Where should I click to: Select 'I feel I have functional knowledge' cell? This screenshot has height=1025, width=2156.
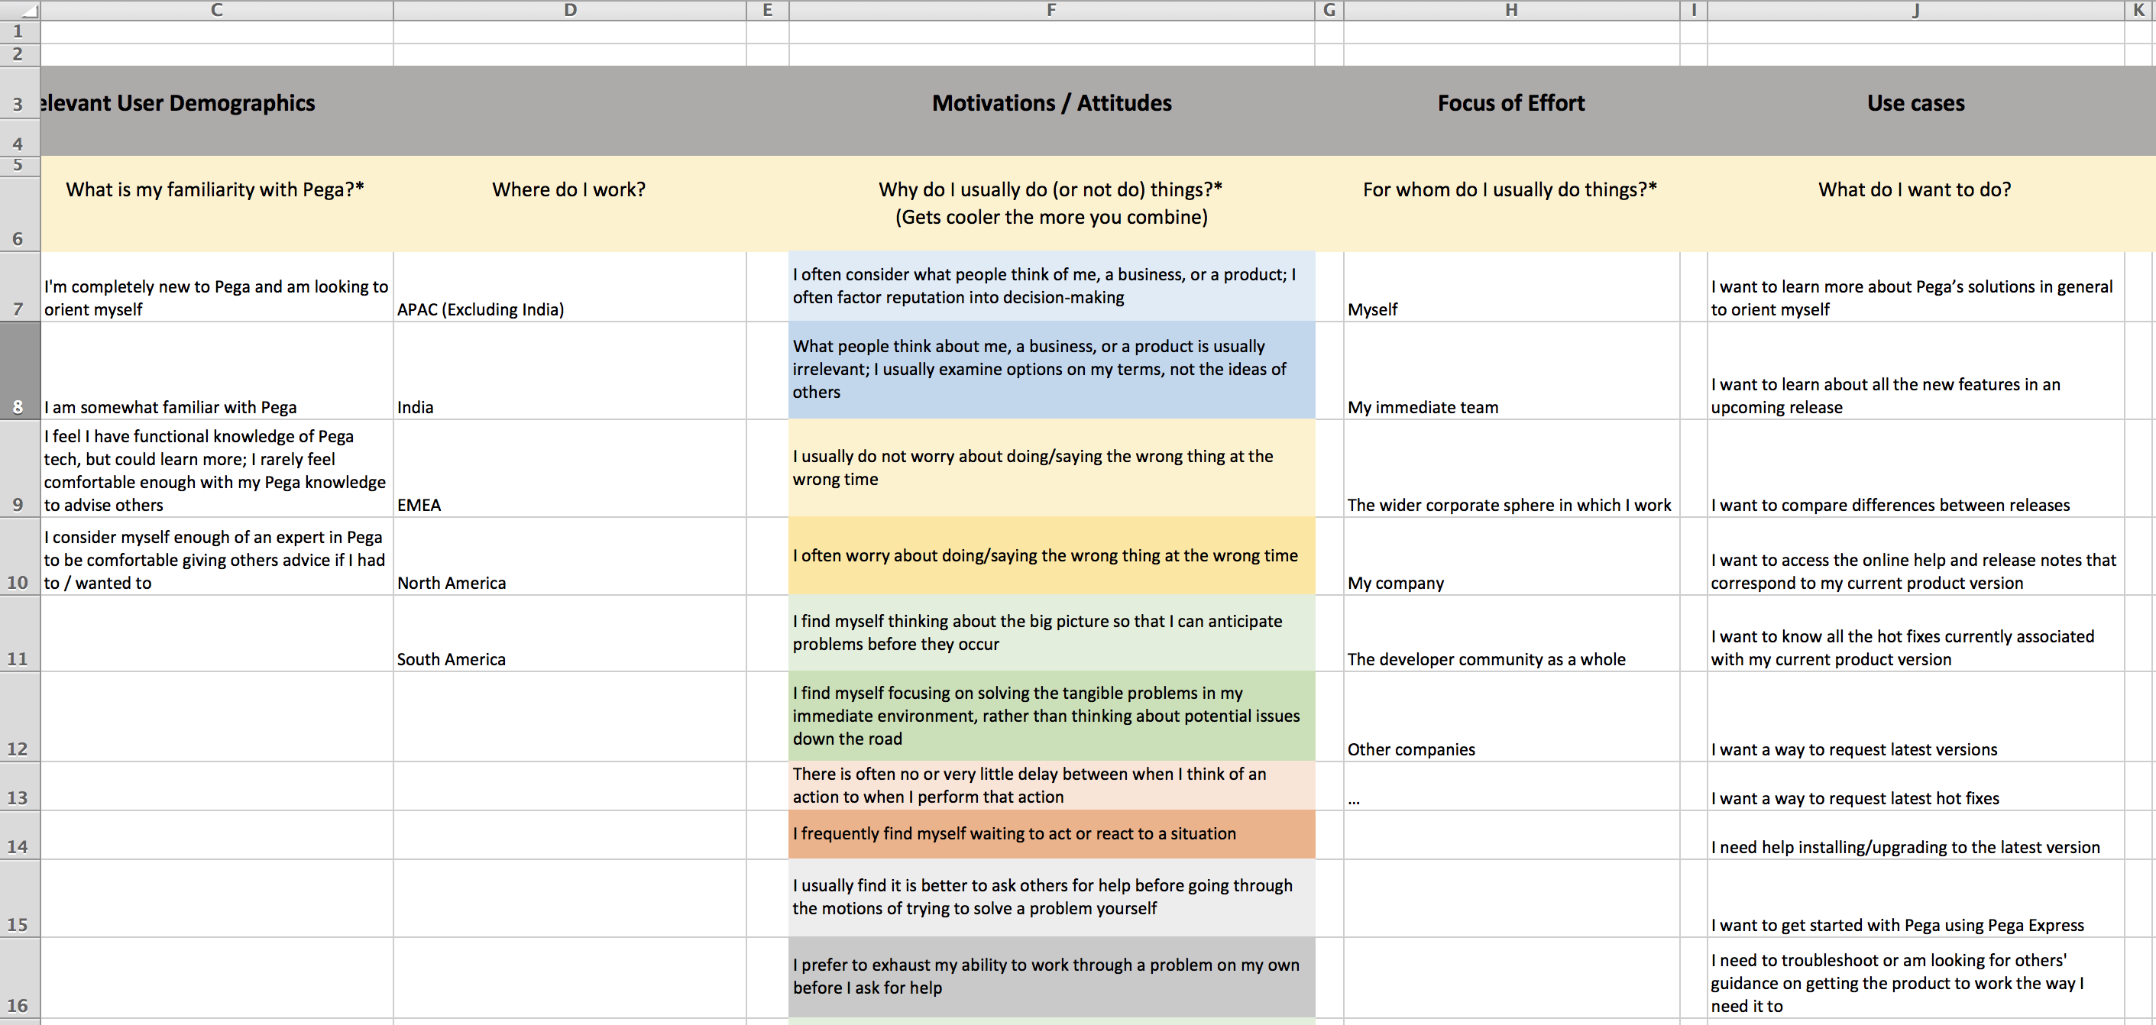217,468
